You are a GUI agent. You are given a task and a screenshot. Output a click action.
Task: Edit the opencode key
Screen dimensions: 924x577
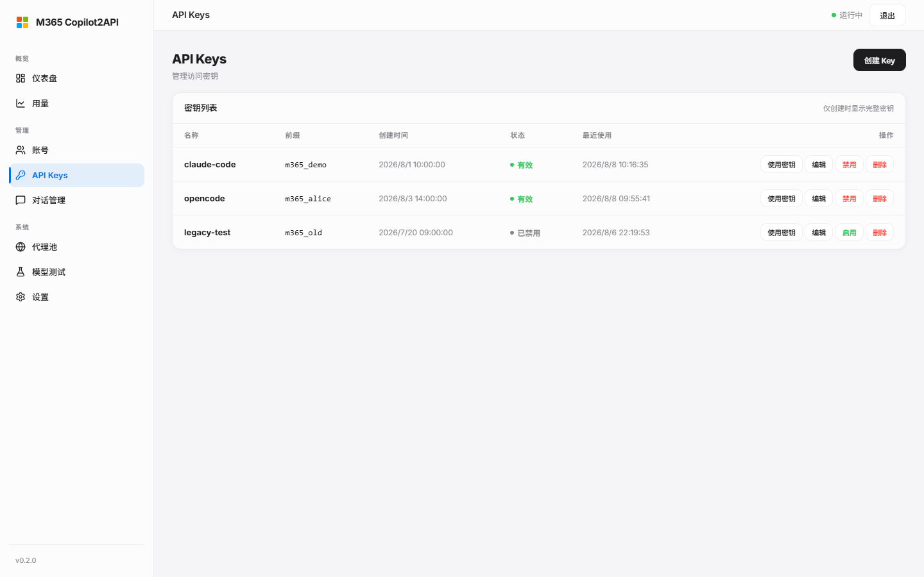[x=819, y=199]
